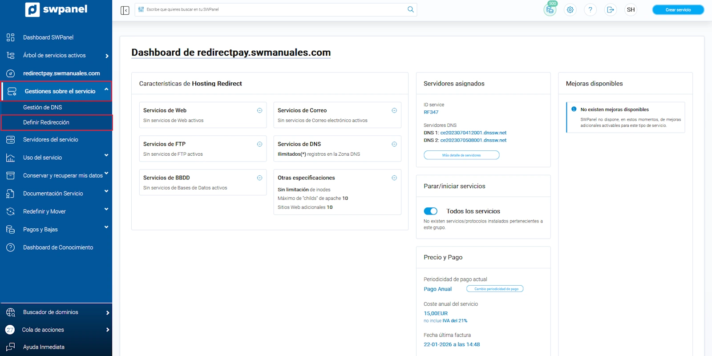Screen dimensions: 712x356
Task: Click the search magnifier icon
Action: 410,9
